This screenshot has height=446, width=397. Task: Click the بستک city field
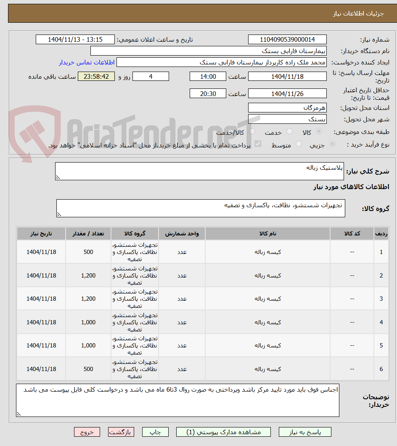(x=287, y=119)
